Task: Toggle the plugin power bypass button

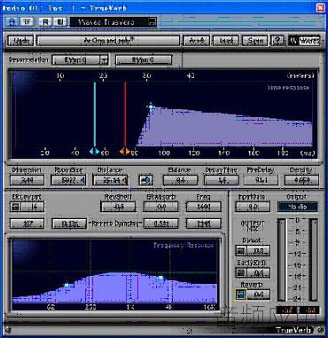Action: point(12,22)
